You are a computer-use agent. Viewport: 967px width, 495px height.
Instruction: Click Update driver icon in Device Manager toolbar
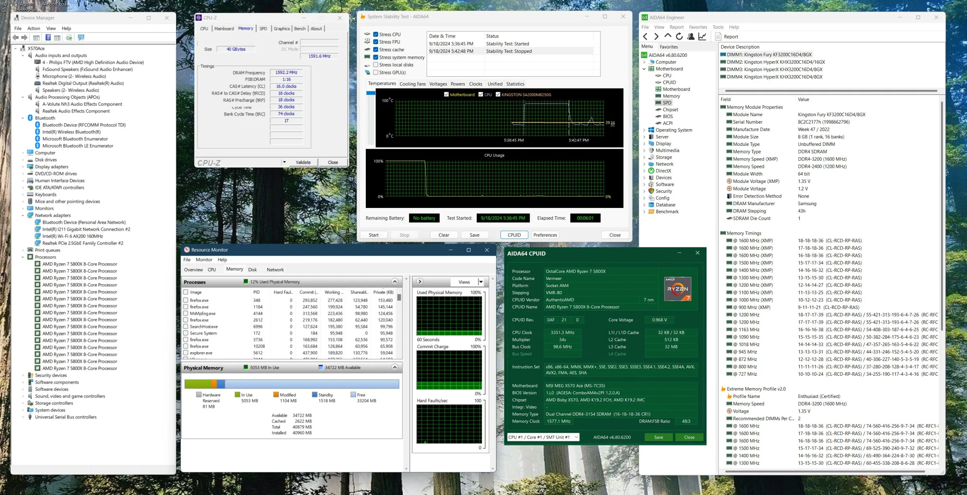tap(69, 37)
